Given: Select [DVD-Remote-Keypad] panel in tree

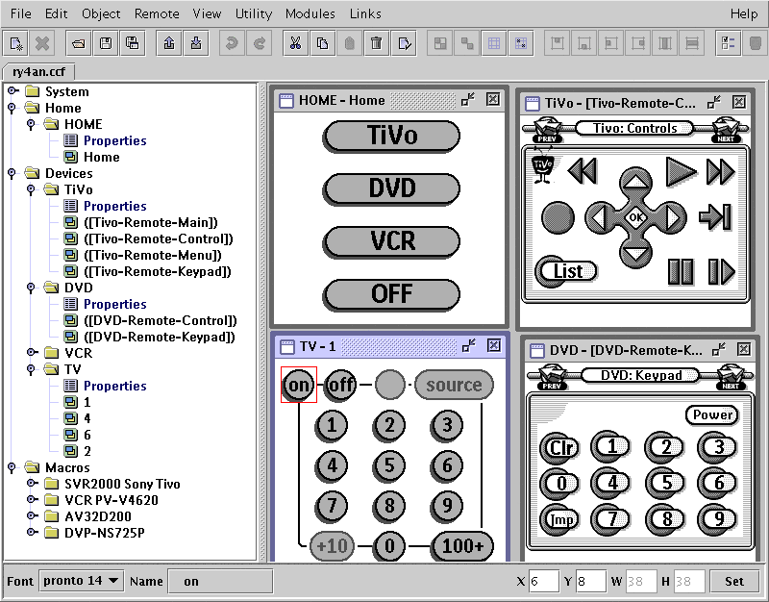Looking at the screenshot, I should point(160,337).
